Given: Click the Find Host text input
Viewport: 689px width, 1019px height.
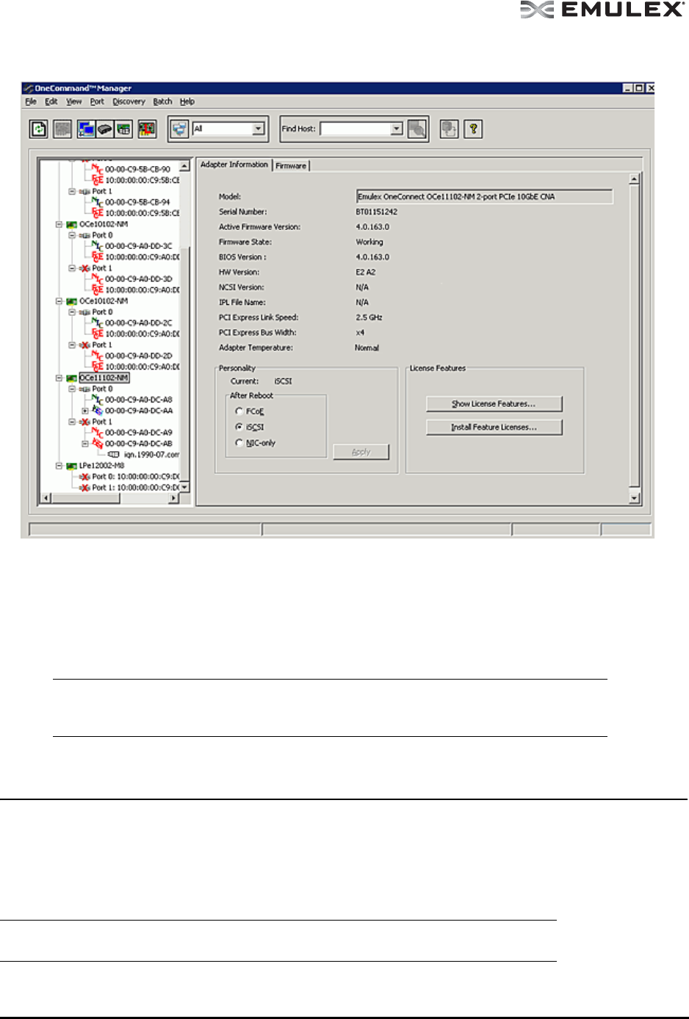Looking at the screenshot, I should pyautogui.click(x=356, y=129).
